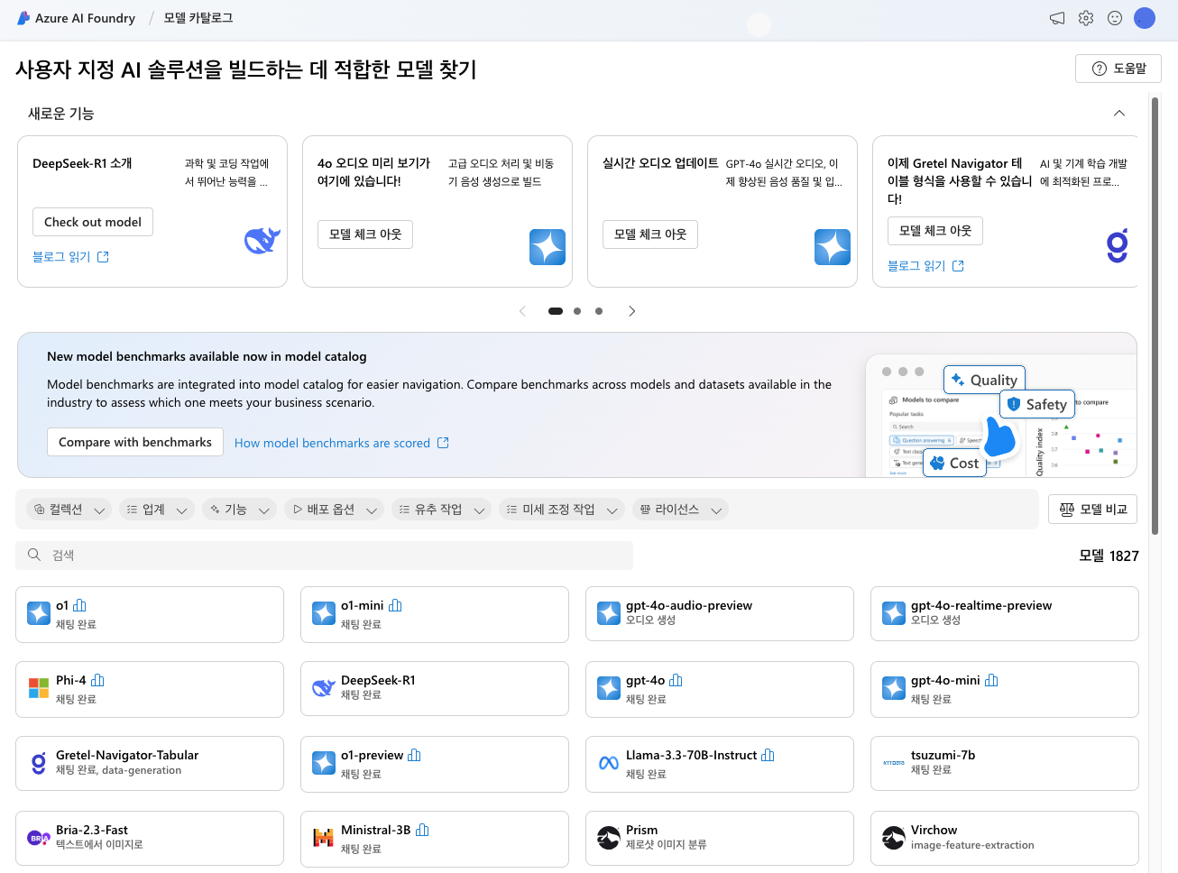Click Check out model for DeepSeek-R1
Image resolution: width=1178 pixels, height=873 pixels.
93,222
